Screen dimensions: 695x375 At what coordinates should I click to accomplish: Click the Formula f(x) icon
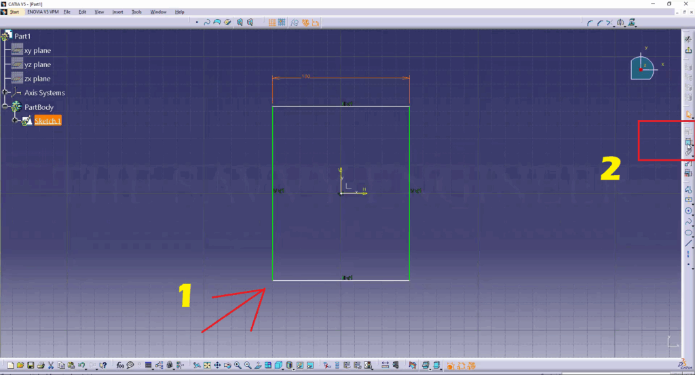119,366
